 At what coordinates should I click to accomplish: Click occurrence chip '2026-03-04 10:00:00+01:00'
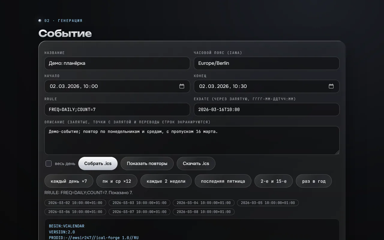tap(204, 203)
